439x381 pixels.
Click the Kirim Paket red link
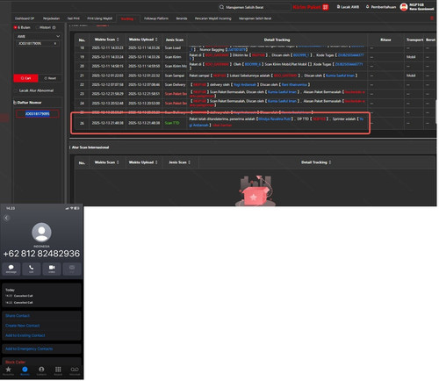[x=306, y=7]
